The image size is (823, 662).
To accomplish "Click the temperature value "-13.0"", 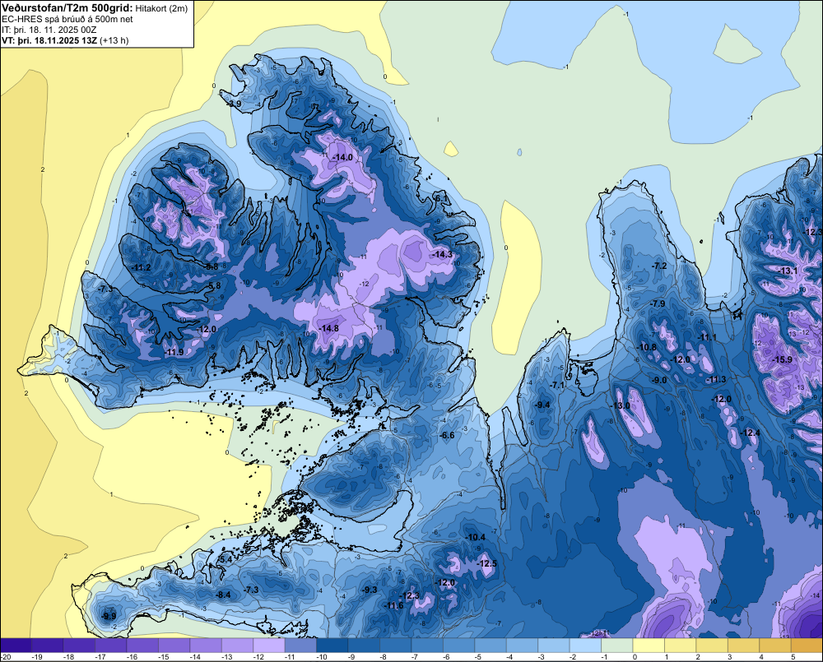I will click(620, 405).
